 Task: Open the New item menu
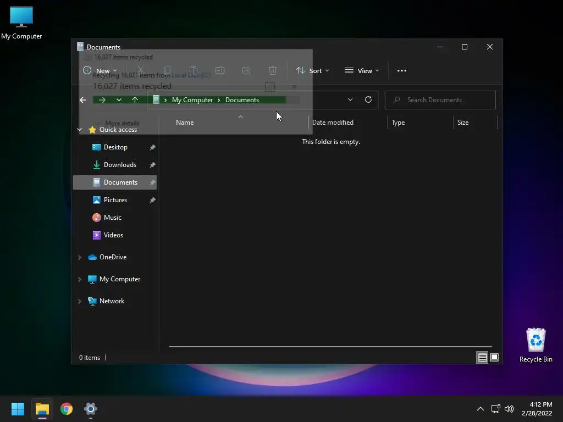[100, 71]
